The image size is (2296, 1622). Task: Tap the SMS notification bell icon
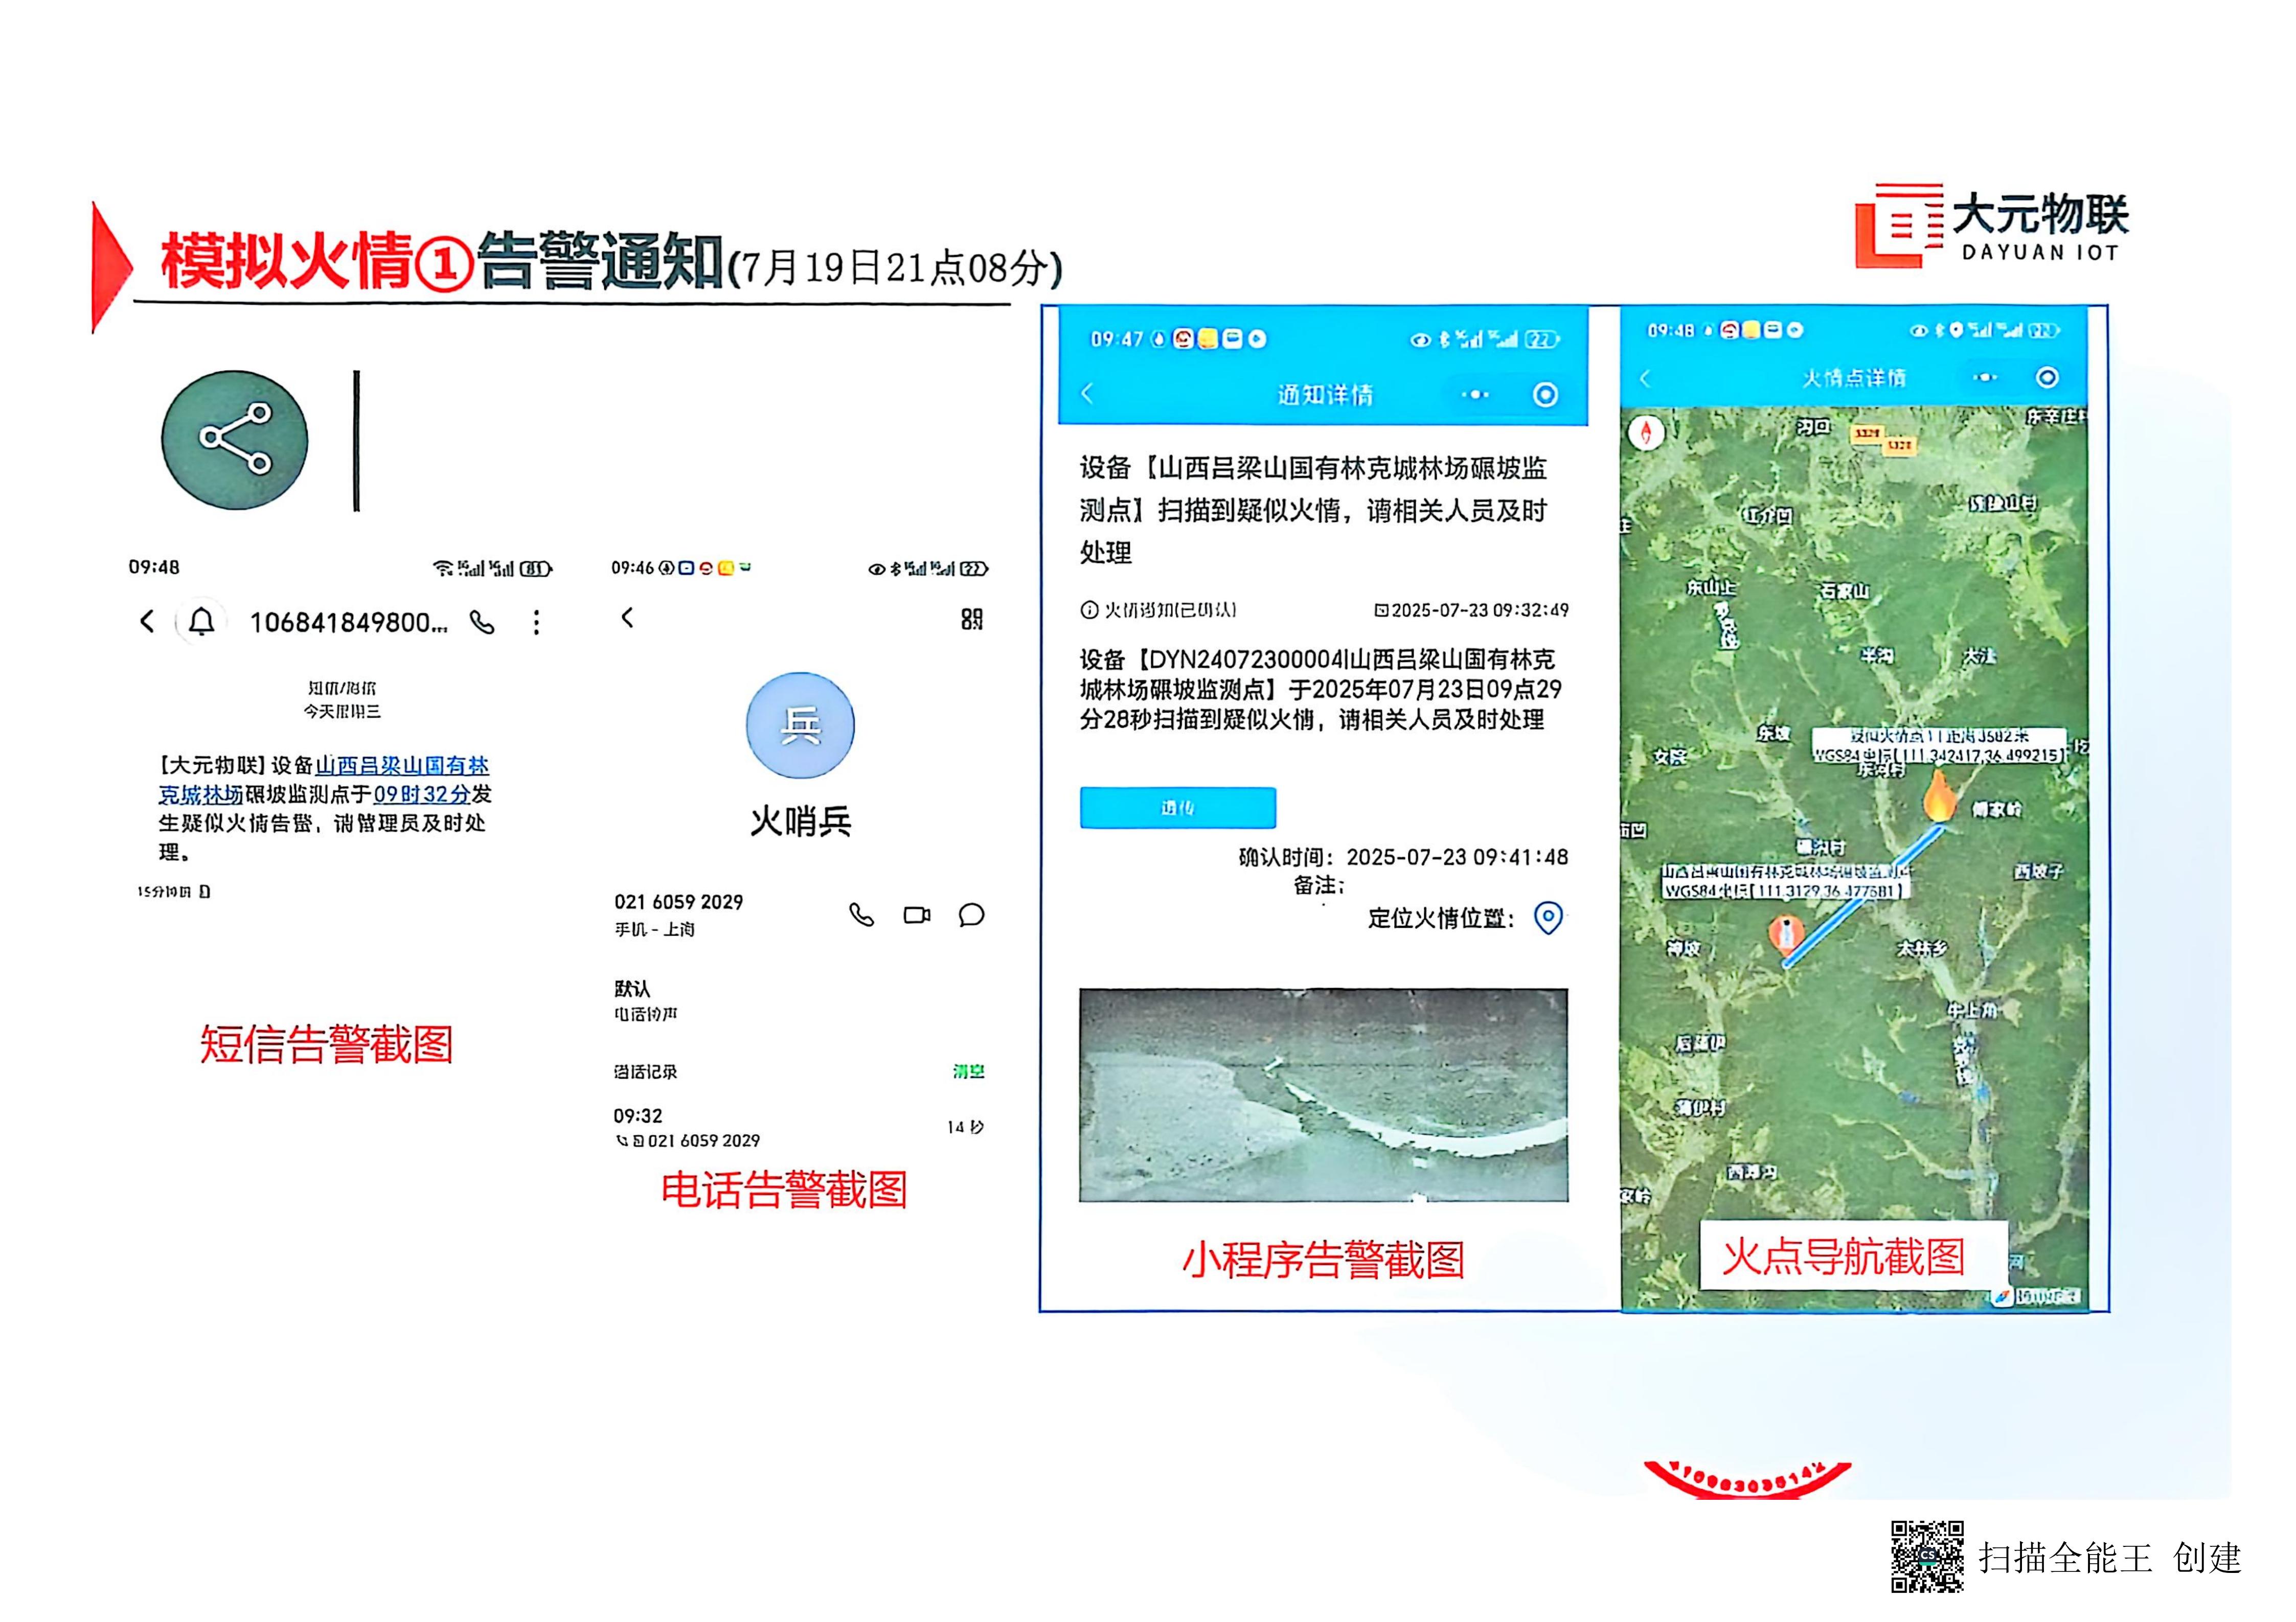(202, 622)
